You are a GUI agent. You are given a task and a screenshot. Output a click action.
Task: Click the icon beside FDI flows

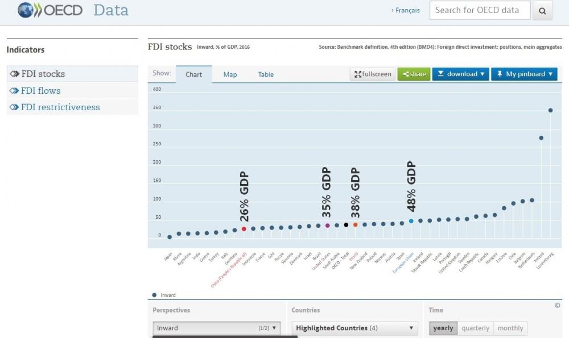point(14,90)
